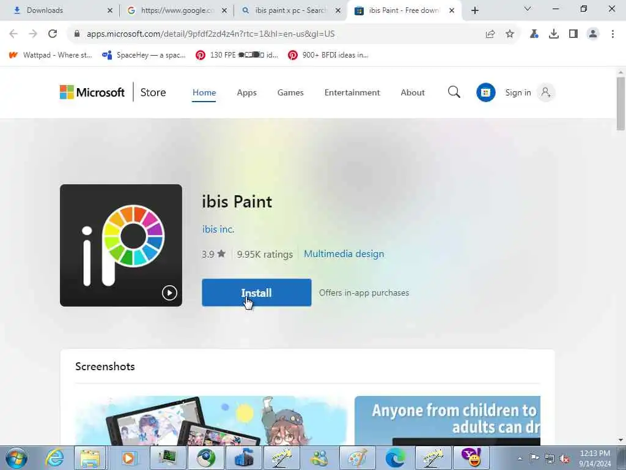
Task: Toggle the browser side panel
Action: (x=573, y=34)
